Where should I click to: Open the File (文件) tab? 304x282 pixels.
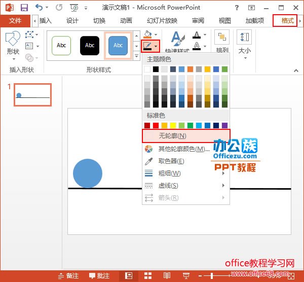[15, 21]
